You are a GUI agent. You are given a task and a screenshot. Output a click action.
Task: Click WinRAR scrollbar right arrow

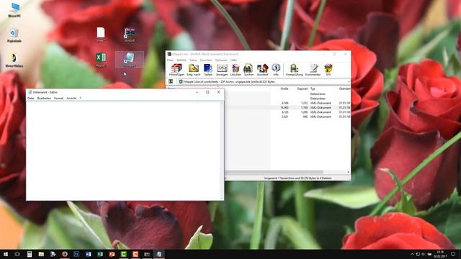tap(349, 172)
